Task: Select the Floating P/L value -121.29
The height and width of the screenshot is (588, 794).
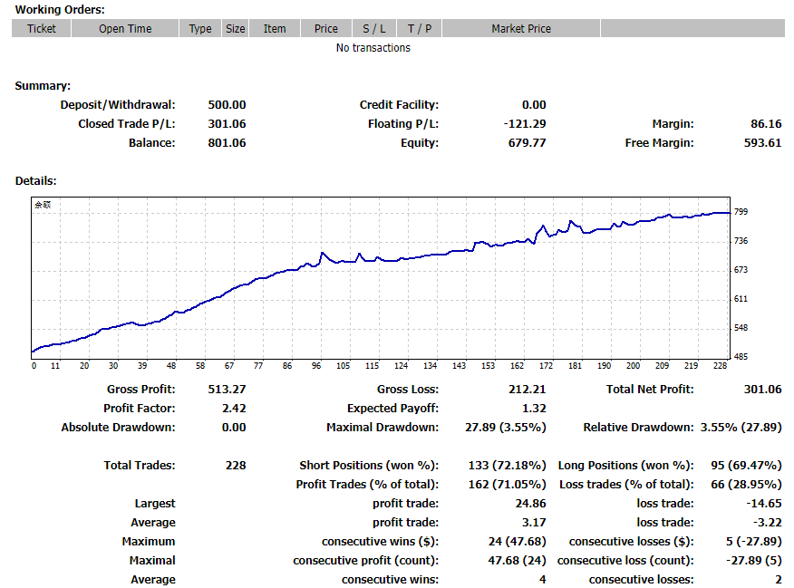Action: click(x=525, y=124)
